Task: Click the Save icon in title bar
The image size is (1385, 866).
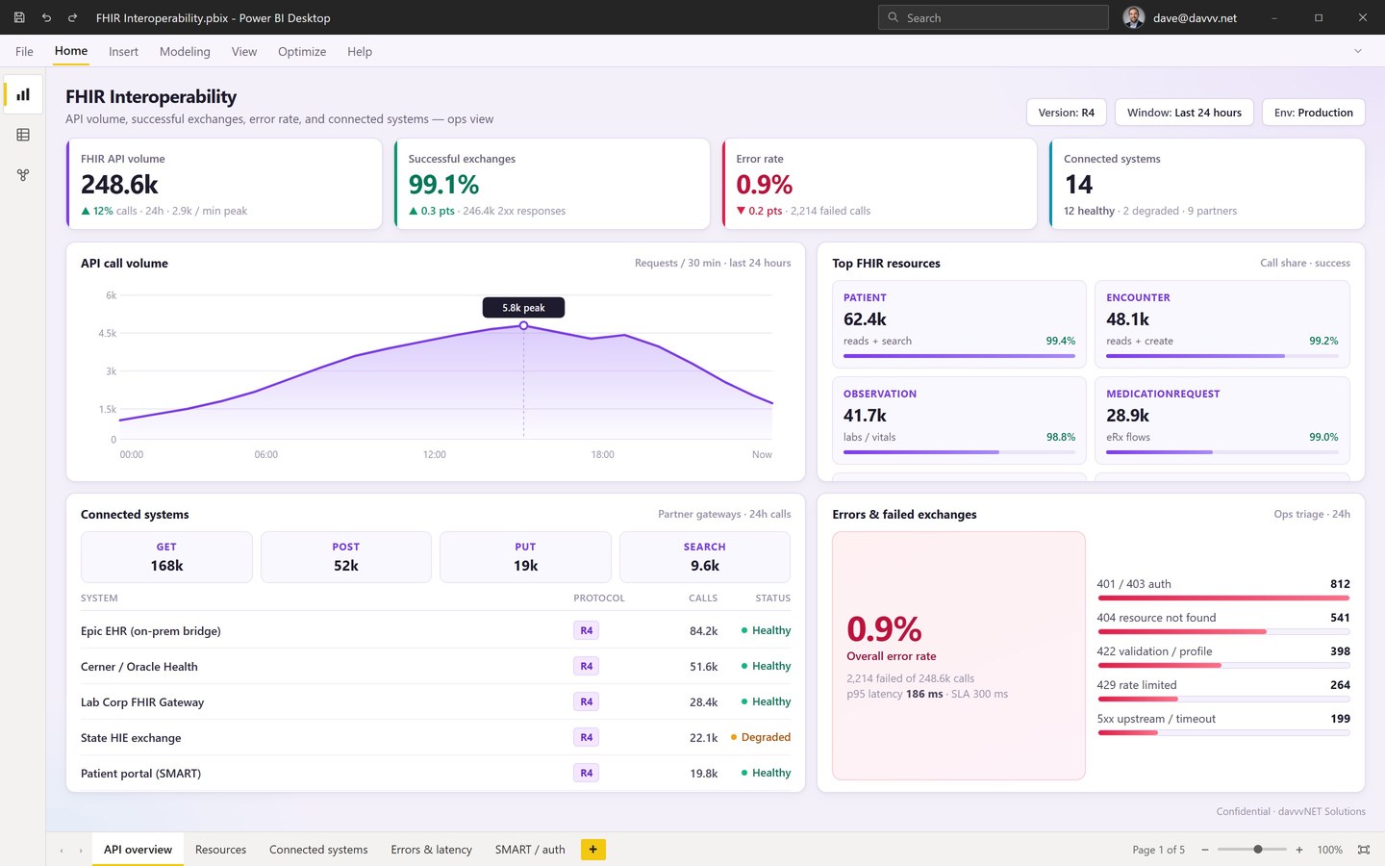Action: (19, 17)
